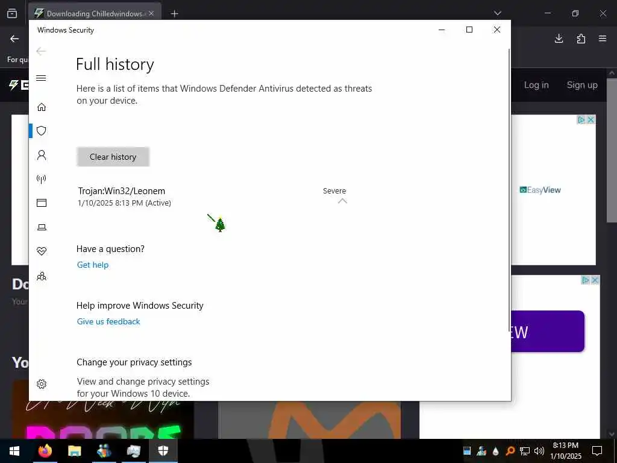617x463 pixels.
Task: Open File Explorer from taskbar
Action: pos(74,451)
